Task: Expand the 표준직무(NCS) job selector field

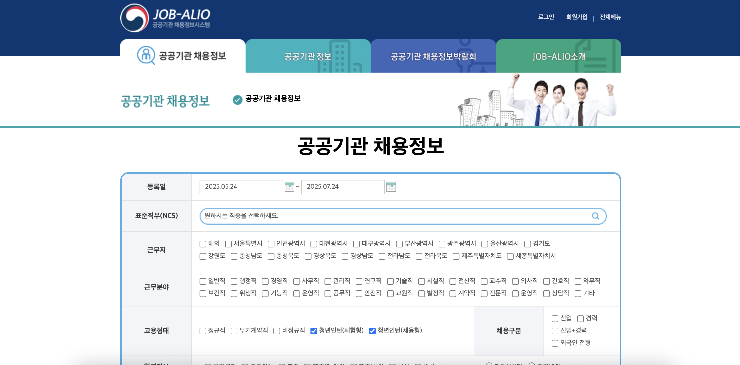Action: coord(396,216)
